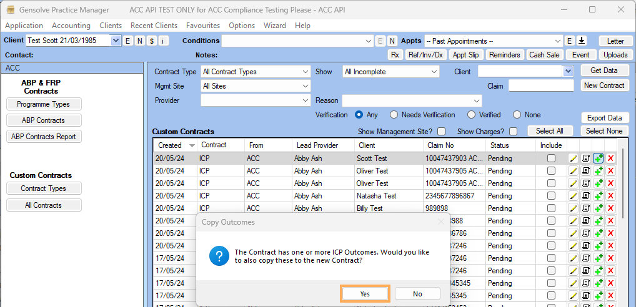Select the Any verification radio button
Image resolution: width=636 pixels, height=307 pixels.
point(359,115)
